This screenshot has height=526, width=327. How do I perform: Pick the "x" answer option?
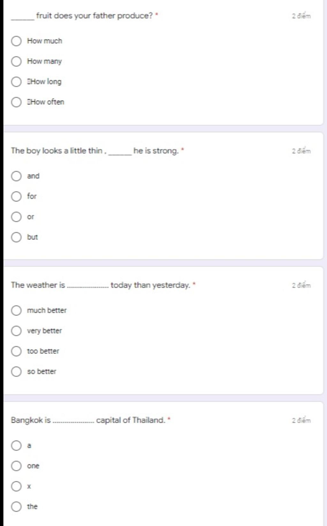(16, 486)
